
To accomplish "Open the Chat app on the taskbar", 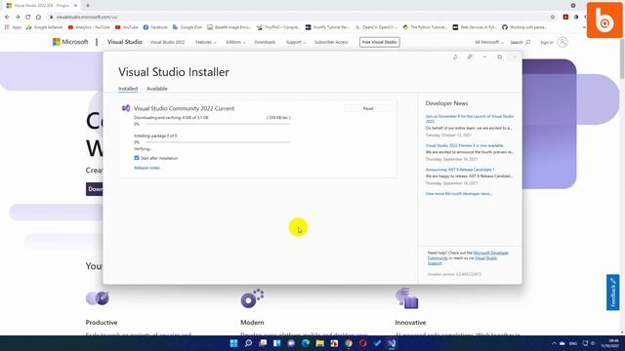I will coord(291,343).
